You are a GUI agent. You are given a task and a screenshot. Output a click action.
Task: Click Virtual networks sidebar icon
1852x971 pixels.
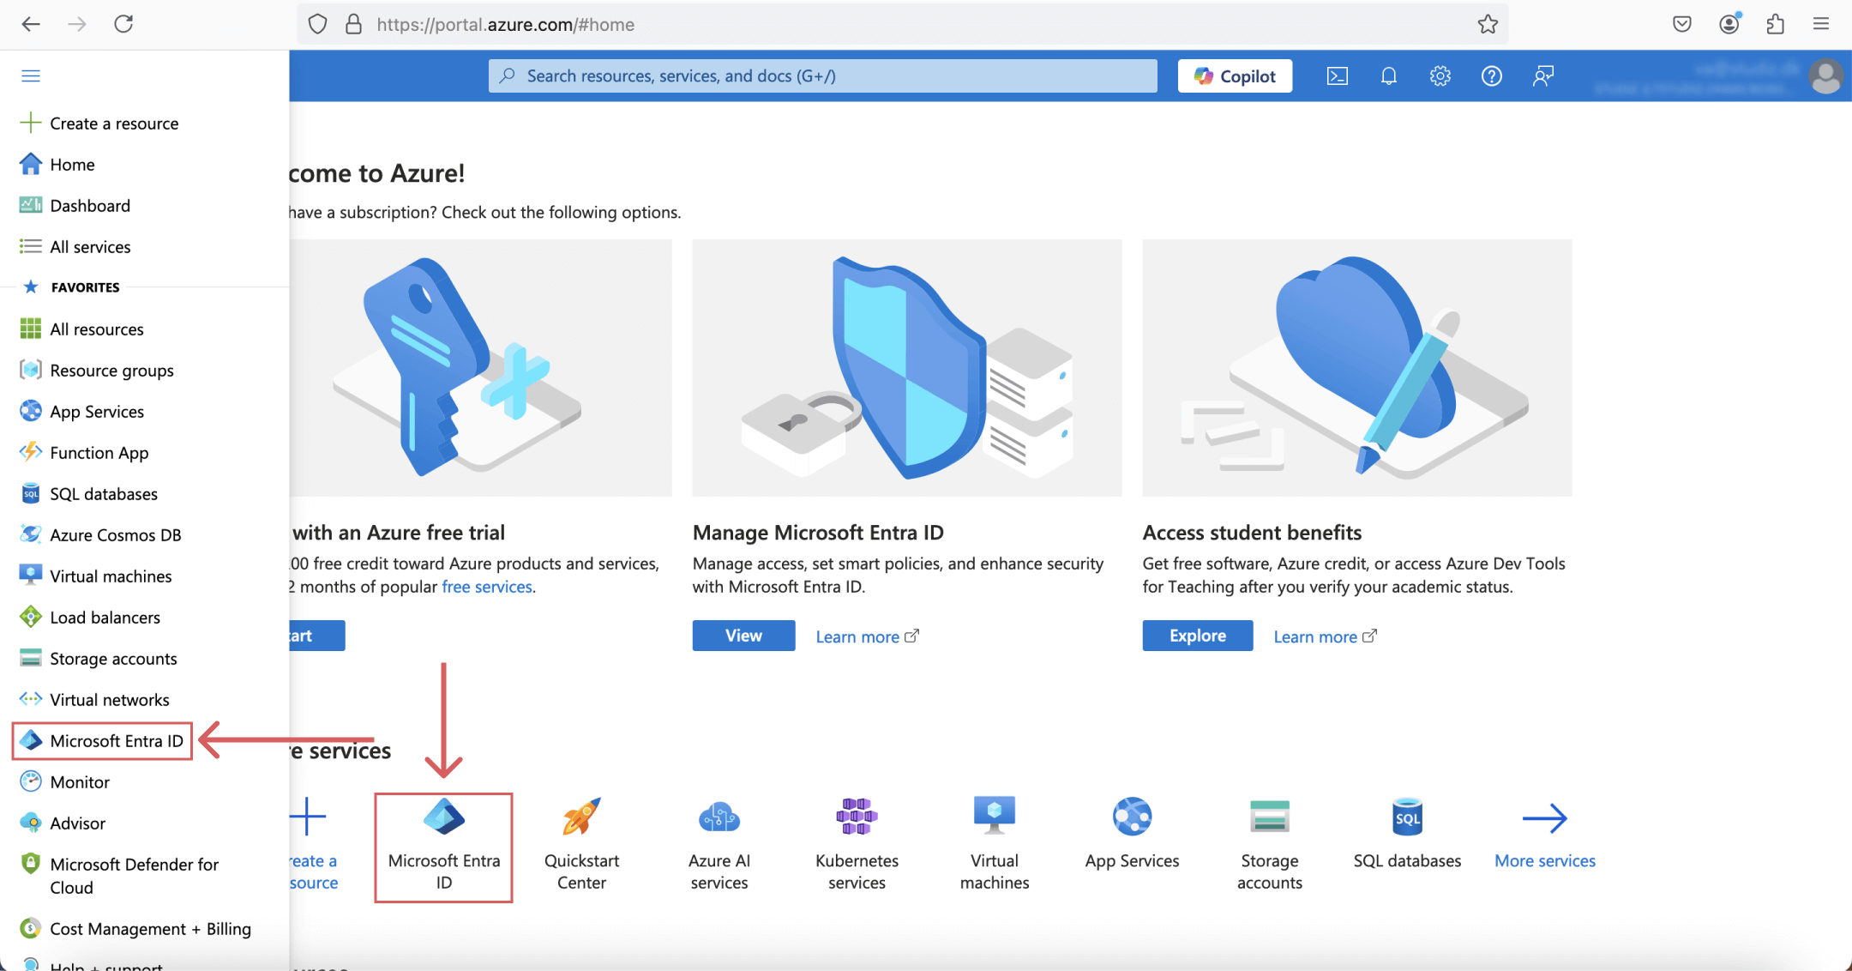pos(31,700)
